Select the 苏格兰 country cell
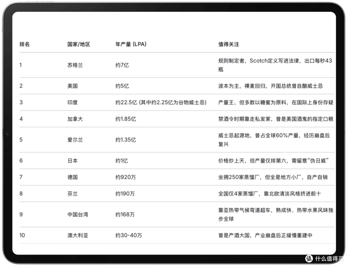 click(x=75, y=65)
